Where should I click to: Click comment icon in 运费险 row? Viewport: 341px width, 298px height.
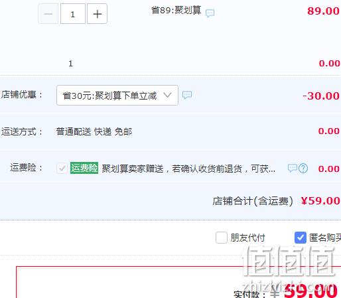click(292, 168)
